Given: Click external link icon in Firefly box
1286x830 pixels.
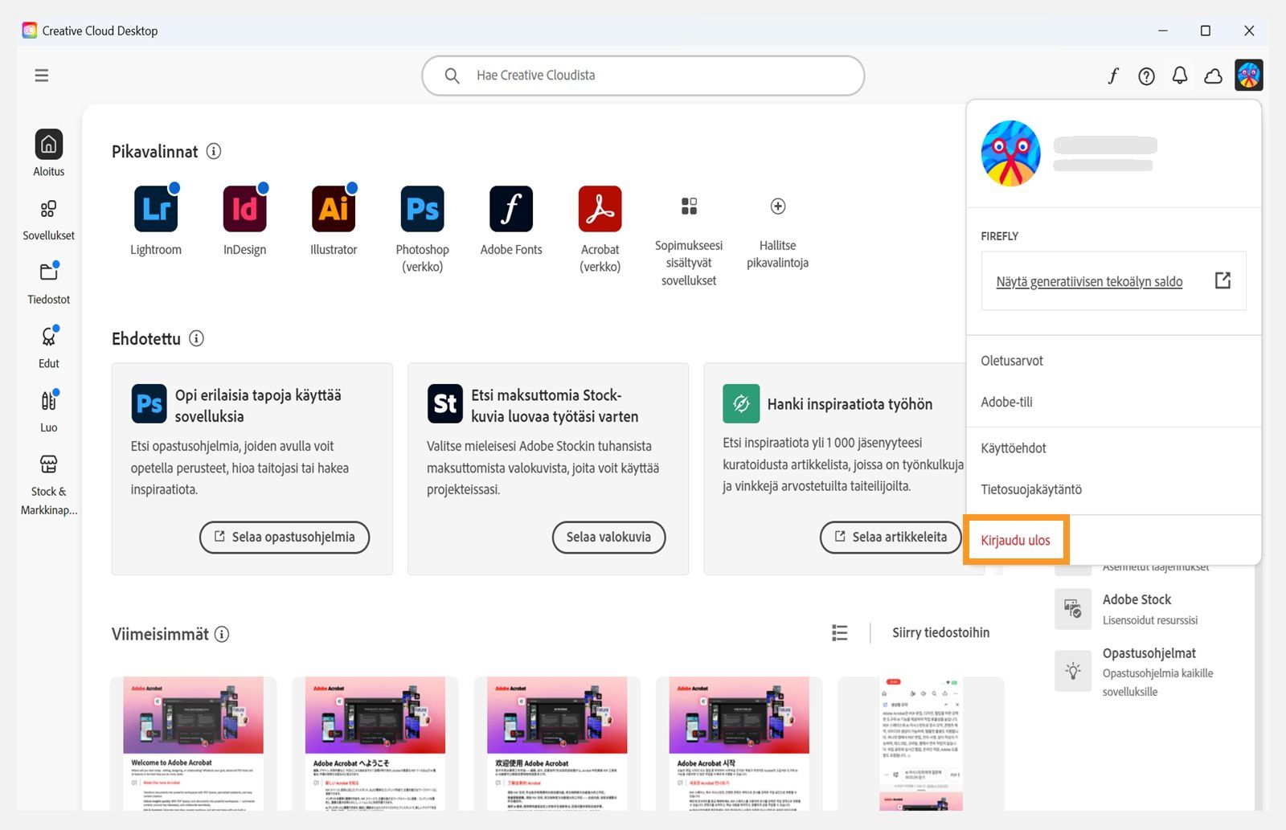Looking at the screenshot, I should [1223, 280].
